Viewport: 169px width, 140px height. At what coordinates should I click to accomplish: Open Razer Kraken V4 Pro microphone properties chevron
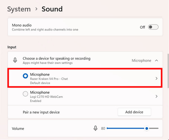157,79
